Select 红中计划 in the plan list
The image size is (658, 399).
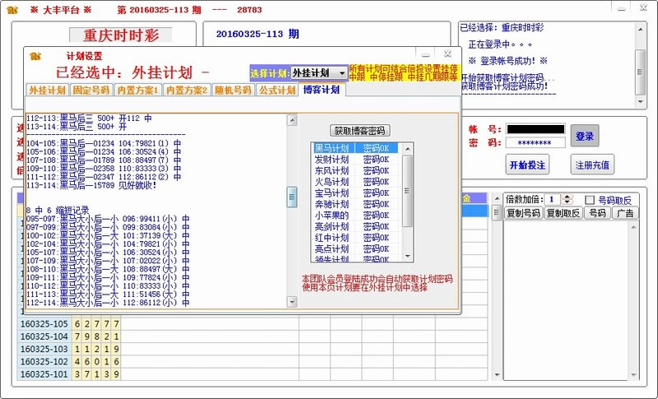click(x=356, y=238)
